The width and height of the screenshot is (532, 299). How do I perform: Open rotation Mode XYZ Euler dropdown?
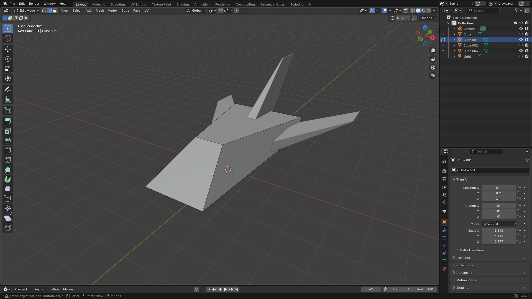(499, 224)
